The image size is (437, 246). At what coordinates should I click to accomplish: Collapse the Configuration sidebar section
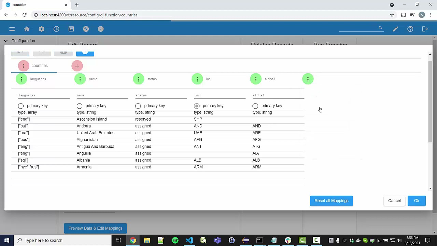[x=6, y=41]
